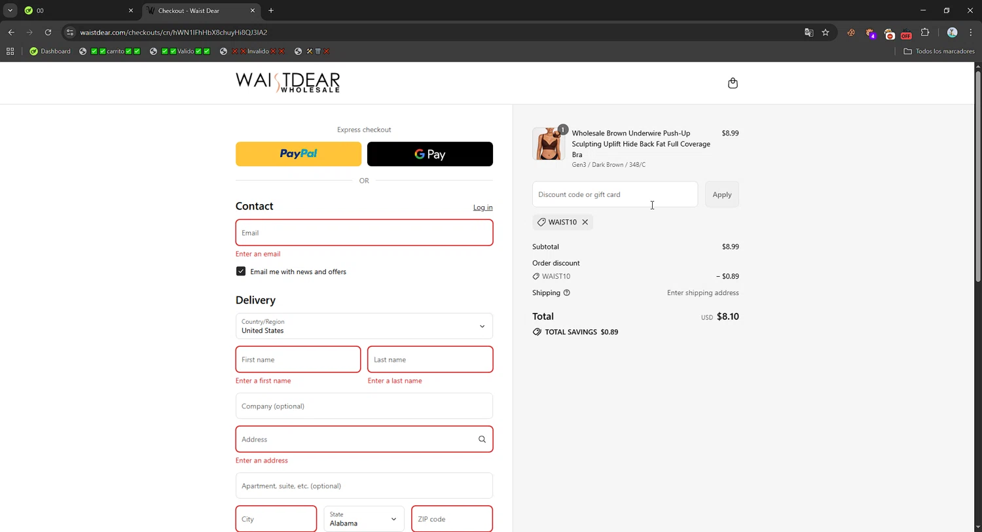Open the extension showing OFF badge
Viewport: 982px width, 532px height.
906,33
